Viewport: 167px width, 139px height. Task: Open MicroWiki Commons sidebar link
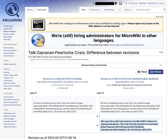pyautogui.click(x=11, y=99)
